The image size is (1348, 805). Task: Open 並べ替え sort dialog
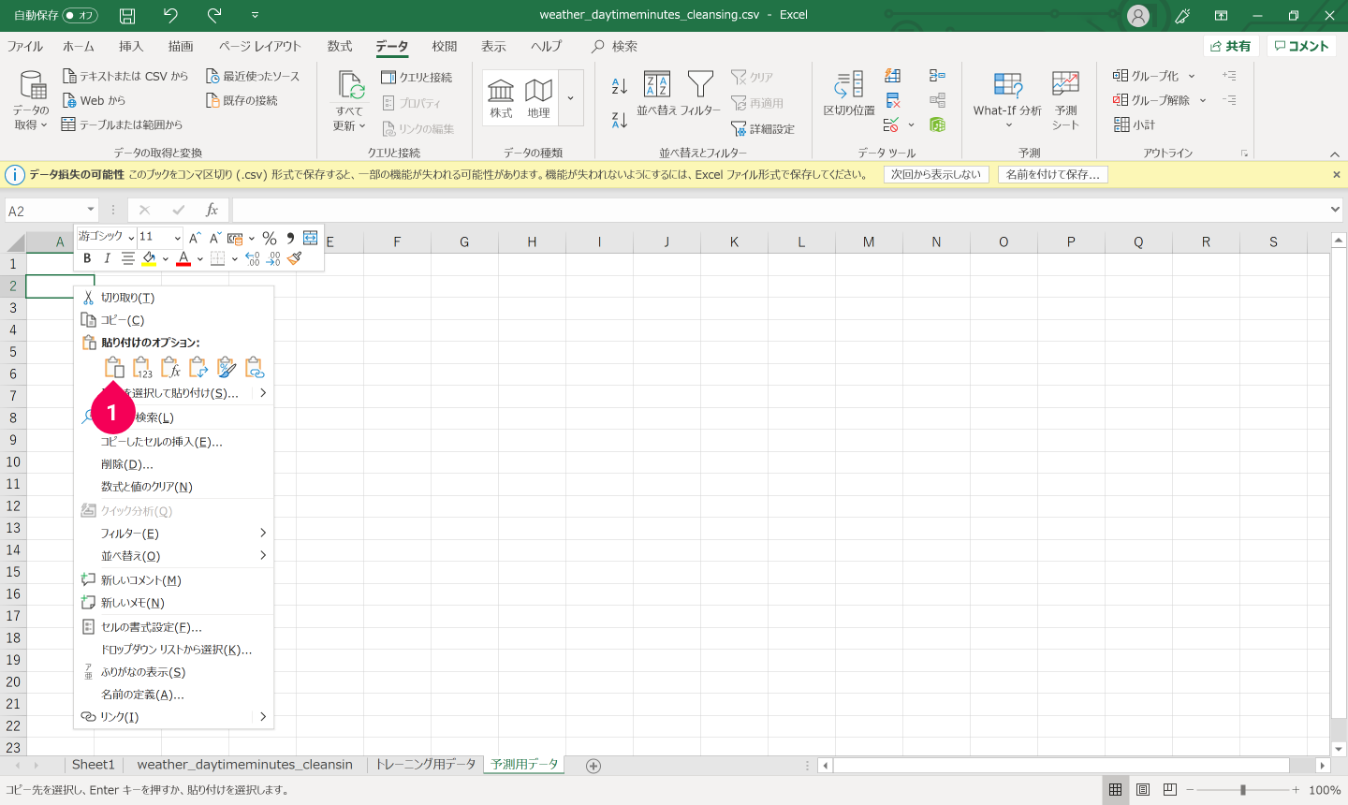(657, 94)
